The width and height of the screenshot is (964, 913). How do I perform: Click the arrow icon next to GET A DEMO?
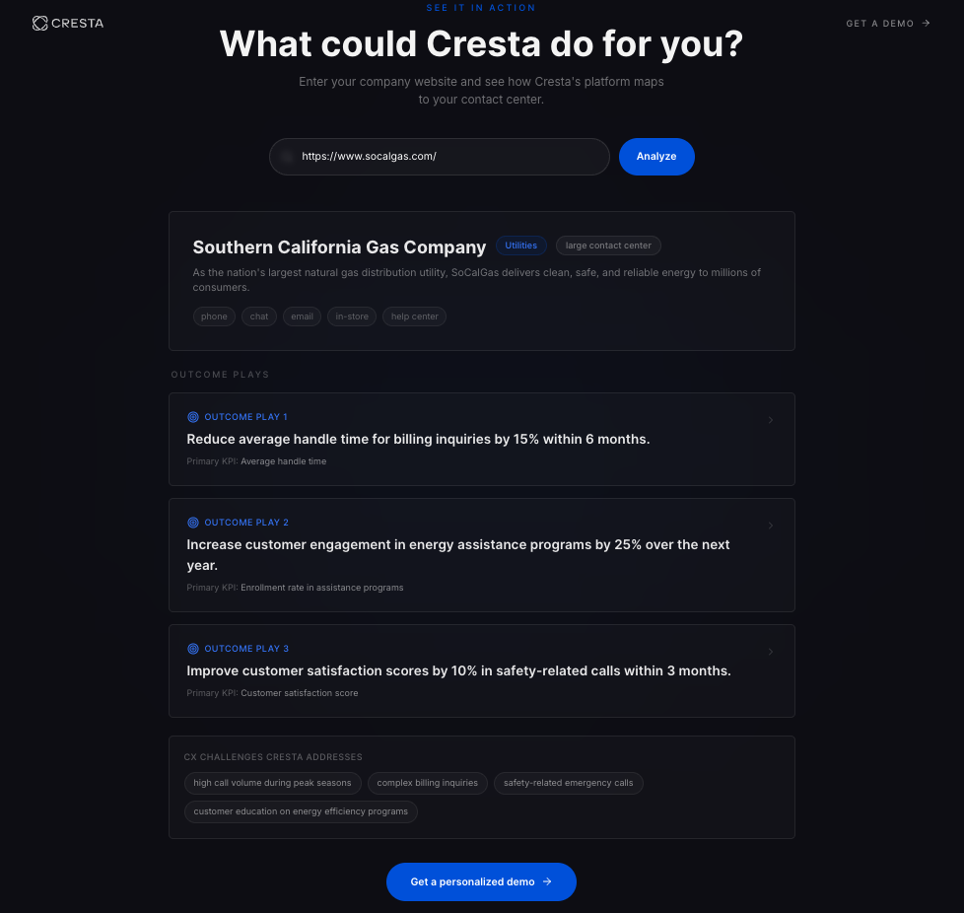(x=925, y=23)
